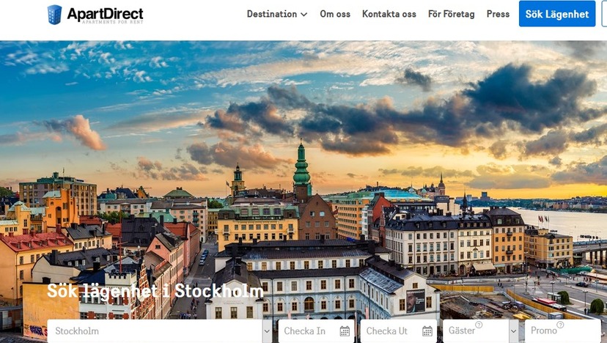Image resolution: width=607 pixels, height=343 pixels.
Task: Open the Om oss page
Action: 335,14
